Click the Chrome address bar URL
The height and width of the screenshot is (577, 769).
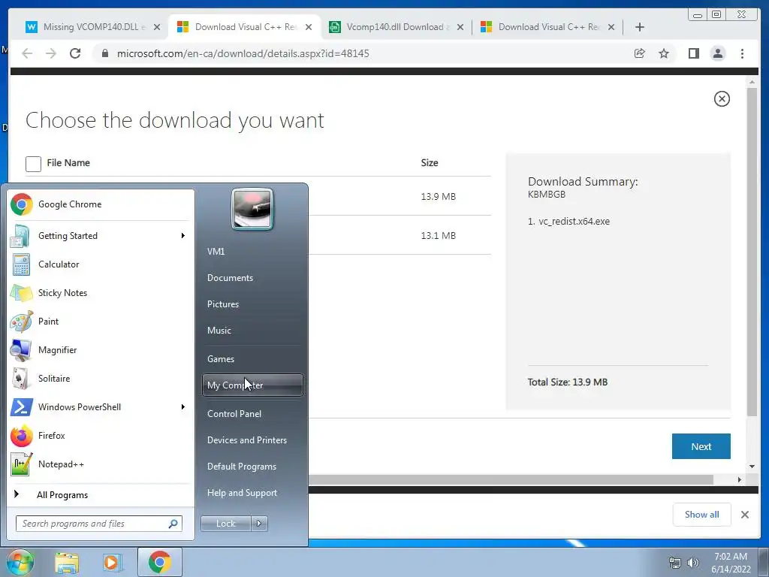point(243,53)
